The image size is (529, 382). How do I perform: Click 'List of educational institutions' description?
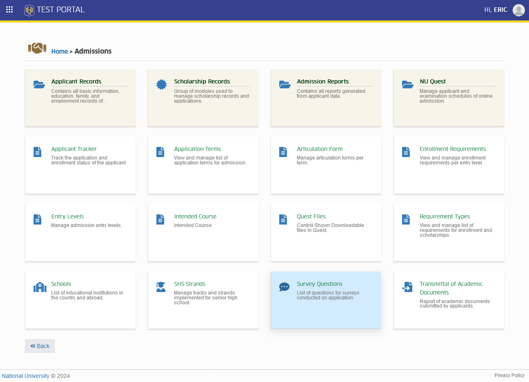(x=87, y=295)
